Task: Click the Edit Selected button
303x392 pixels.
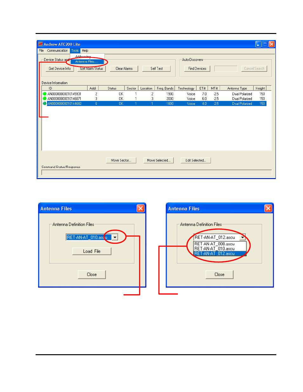Action: [x=196, y=160]
